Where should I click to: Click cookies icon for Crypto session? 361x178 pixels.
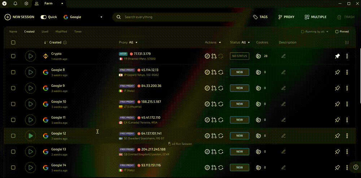258,56
